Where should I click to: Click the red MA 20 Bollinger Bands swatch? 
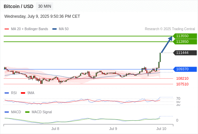pyautogui.click(x=7, y=29)
